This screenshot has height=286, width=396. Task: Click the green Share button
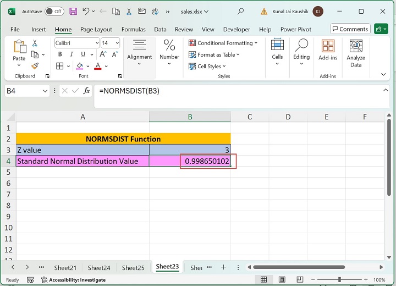pos(381,29)
